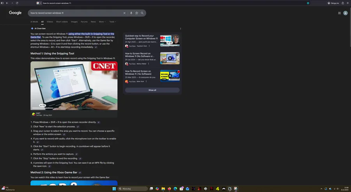
Task: Open options for the Brire Tech video result
Action: tap(146, 81)
